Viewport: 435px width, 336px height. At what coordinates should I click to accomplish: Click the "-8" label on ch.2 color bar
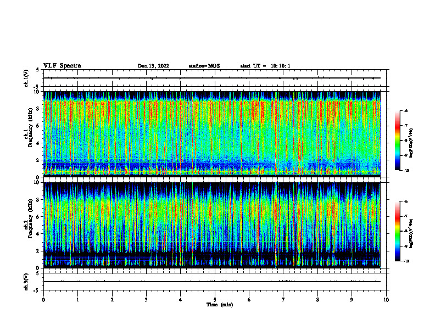coord(406,231)
